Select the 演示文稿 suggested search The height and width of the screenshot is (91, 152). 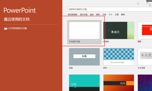click(x=84, y=14)
